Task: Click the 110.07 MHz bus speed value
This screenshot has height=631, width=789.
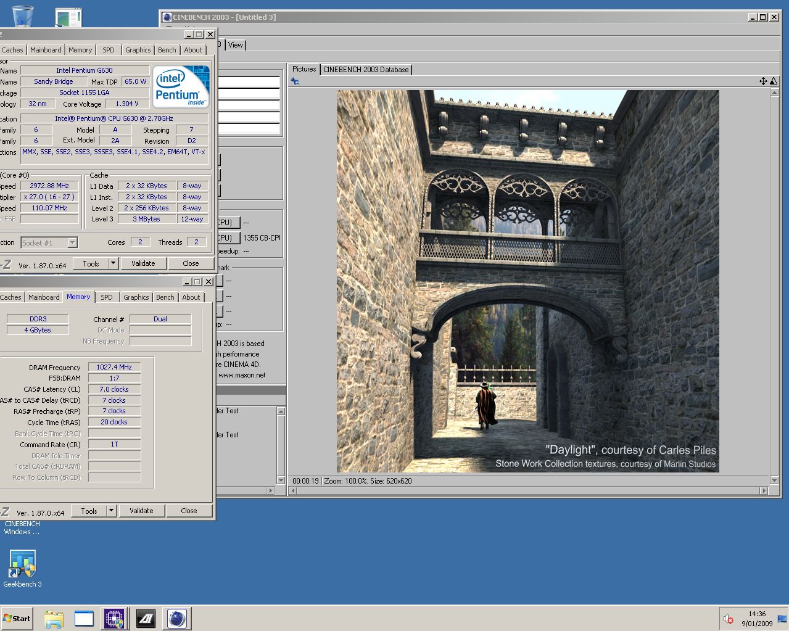Action: coord(49,208)
